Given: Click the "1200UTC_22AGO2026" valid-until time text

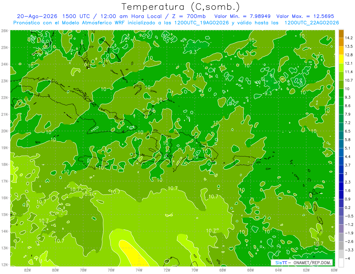Looking at the screenshot, I should click(312, 22).
